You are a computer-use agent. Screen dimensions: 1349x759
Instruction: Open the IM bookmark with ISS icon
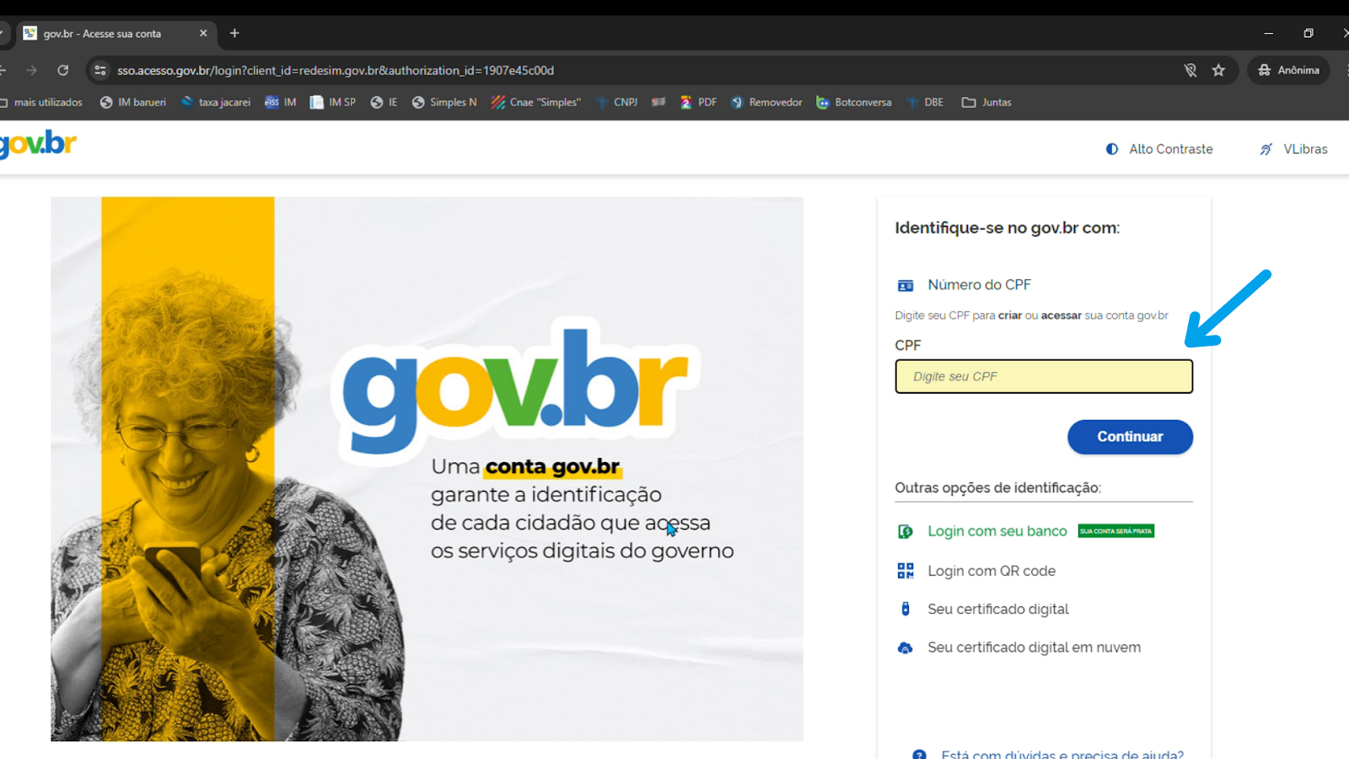(x=280, y=102)
